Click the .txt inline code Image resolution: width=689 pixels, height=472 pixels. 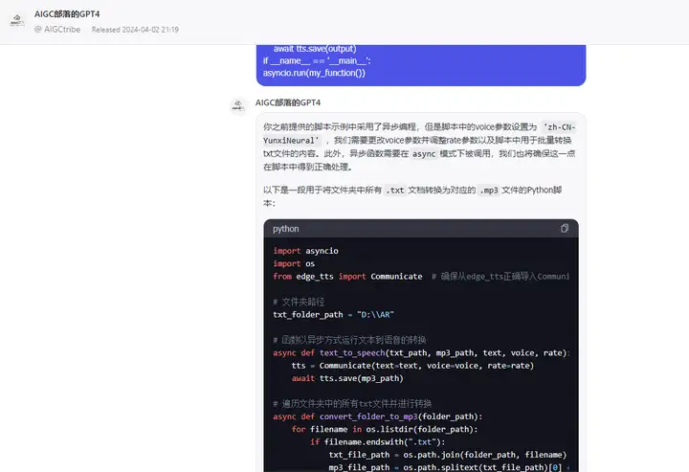tap(394, 191)
